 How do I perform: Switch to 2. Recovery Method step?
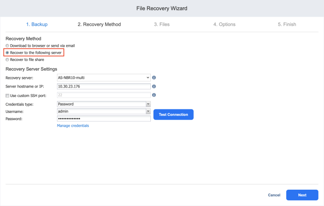coord(99,24)
